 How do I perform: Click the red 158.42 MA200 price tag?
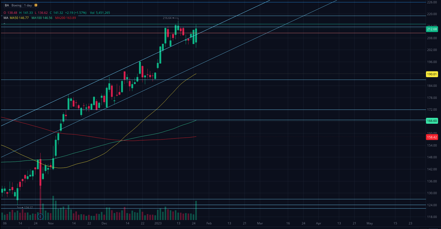click(432, 137)
